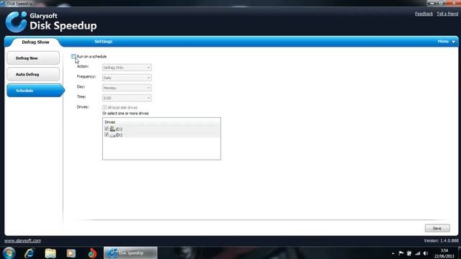Switch to the Defrag Show tab

click(x=35, y=42)
